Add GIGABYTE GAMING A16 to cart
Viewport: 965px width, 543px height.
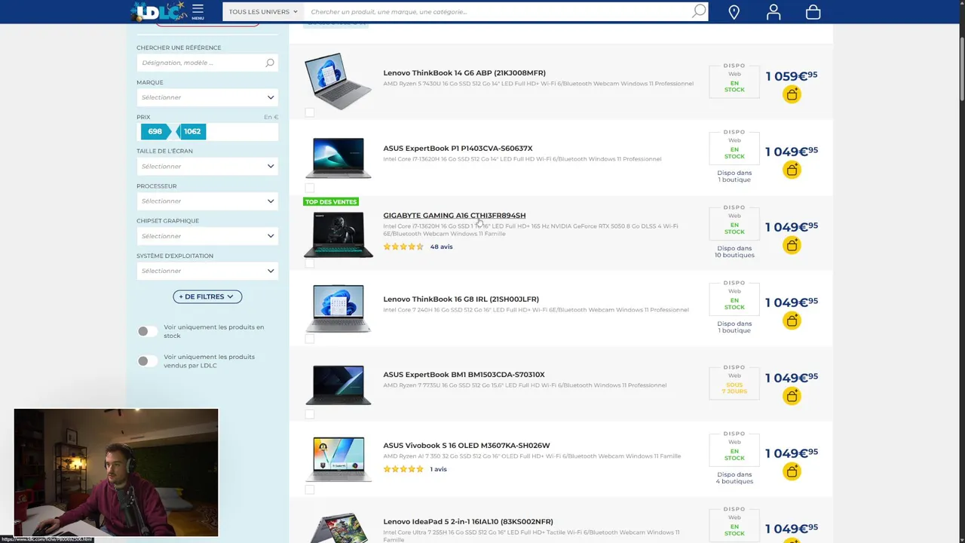[x=792, y=245]
